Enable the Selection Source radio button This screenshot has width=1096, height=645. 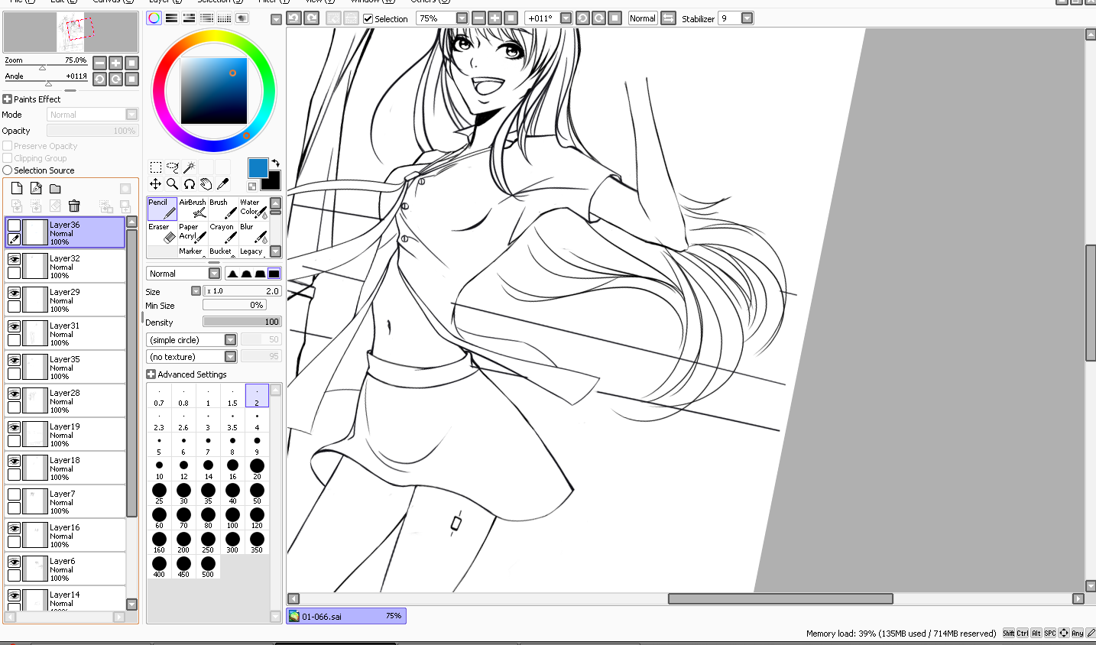tap(8, 170)
